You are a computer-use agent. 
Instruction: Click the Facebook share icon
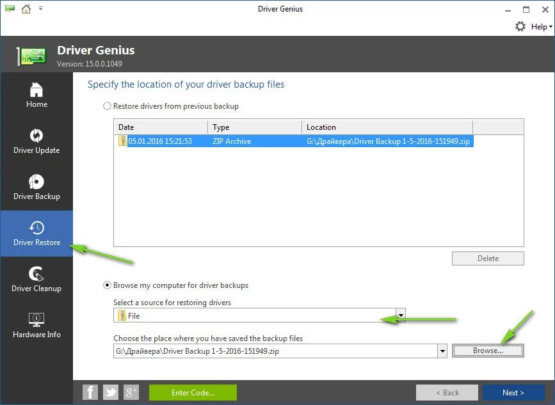[90, 392]
